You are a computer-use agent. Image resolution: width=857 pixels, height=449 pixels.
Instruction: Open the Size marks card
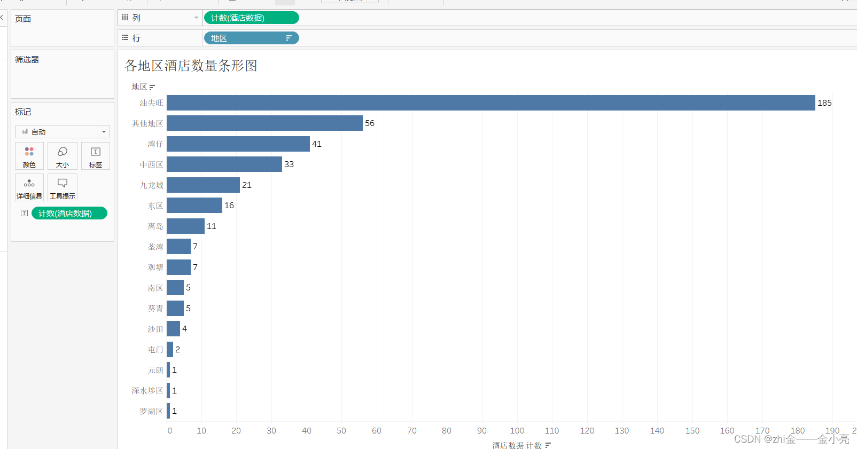click(x=63, y=156)
